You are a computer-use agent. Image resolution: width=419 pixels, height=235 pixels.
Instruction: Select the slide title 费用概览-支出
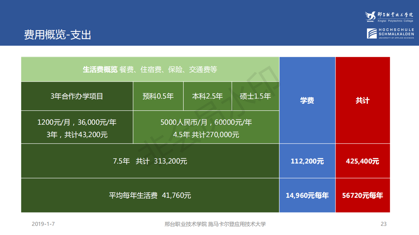(58, 35)
